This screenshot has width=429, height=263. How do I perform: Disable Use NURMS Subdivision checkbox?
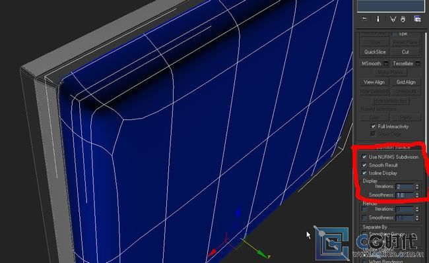pos(364,157)
